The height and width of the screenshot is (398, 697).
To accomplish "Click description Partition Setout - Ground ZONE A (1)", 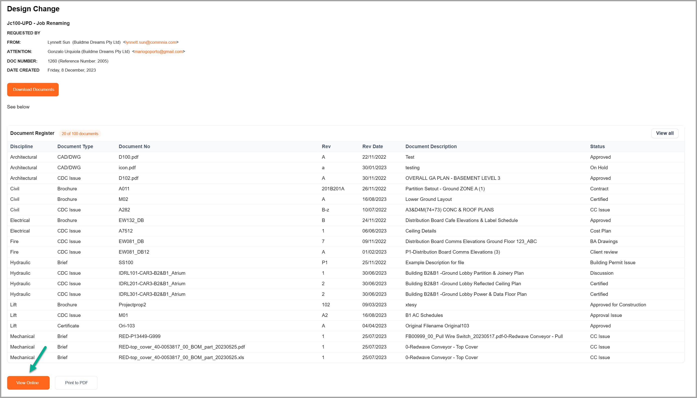I will [445, 189].
